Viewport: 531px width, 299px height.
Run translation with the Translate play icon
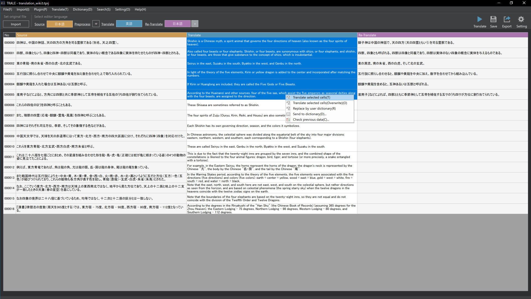click(480, 19)
